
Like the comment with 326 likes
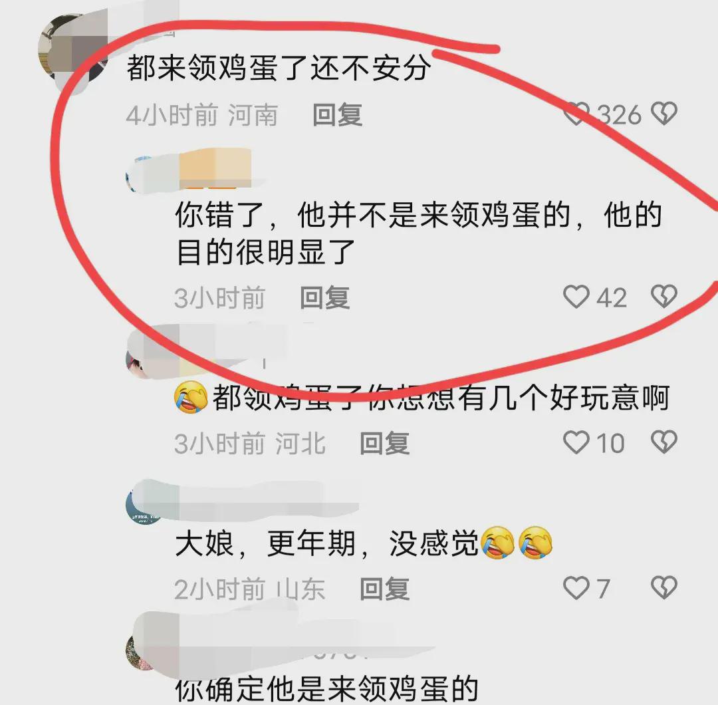[576, 114]
